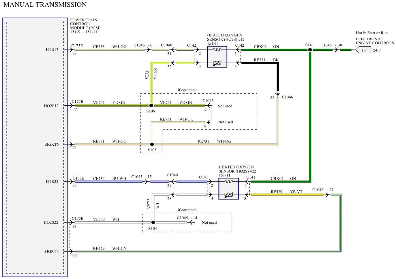396x279 pixels.
Task: Click the C175E connector label at pin 78
Action: [77, 46]
